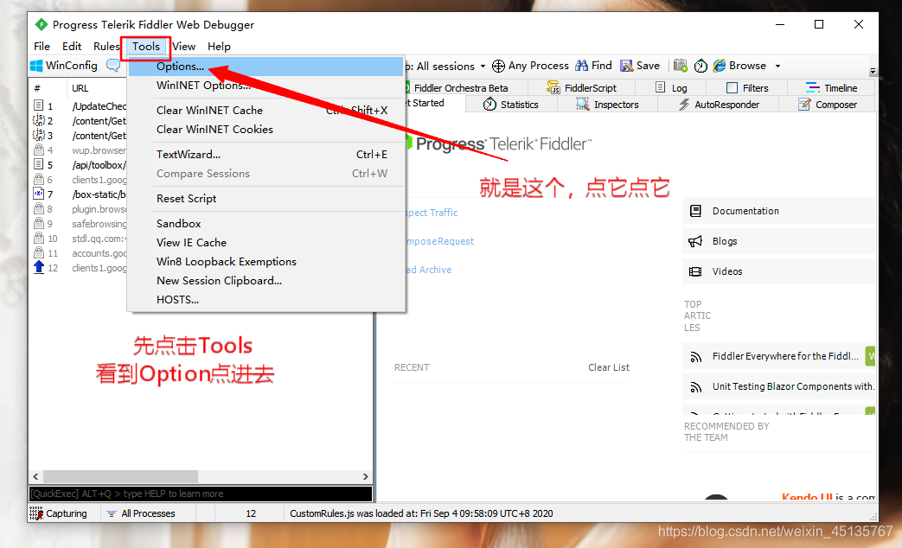902x548 pixels.
Task: Open TextWizard... from the menu
Action: pos(265,154)
